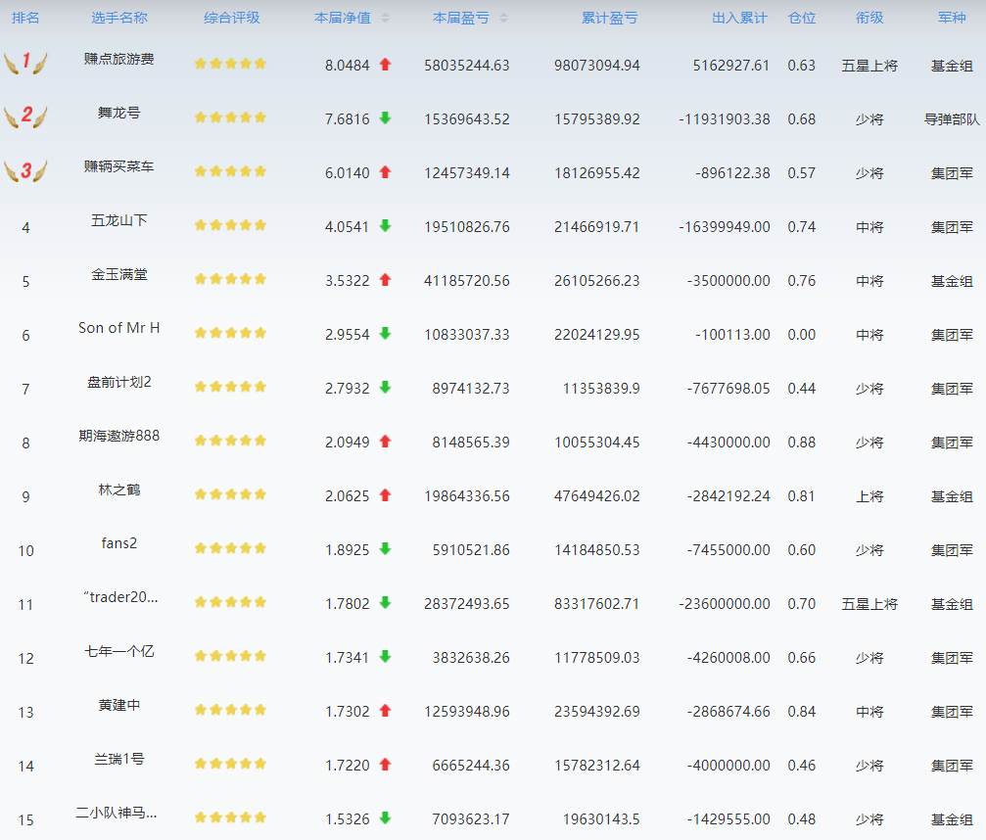This screenshot has height=840, width=986.
Task: Open trader 赚辆买菜车
Action: click(118, 166)
